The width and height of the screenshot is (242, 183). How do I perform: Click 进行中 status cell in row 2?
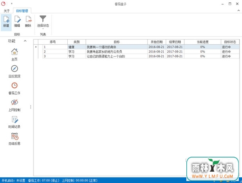click(230, 52)
